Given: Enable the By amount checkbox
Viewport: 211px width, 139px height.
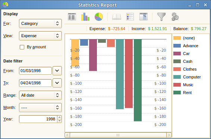Looking at the screenshot, I should (22, 47).
